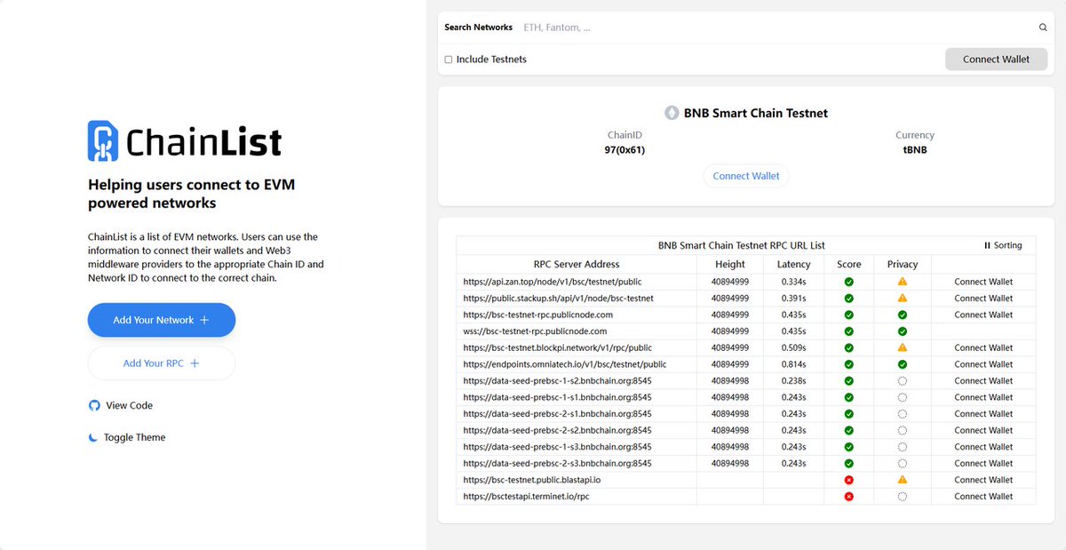Click green score icon for api.zan.top row

[848, 282]
